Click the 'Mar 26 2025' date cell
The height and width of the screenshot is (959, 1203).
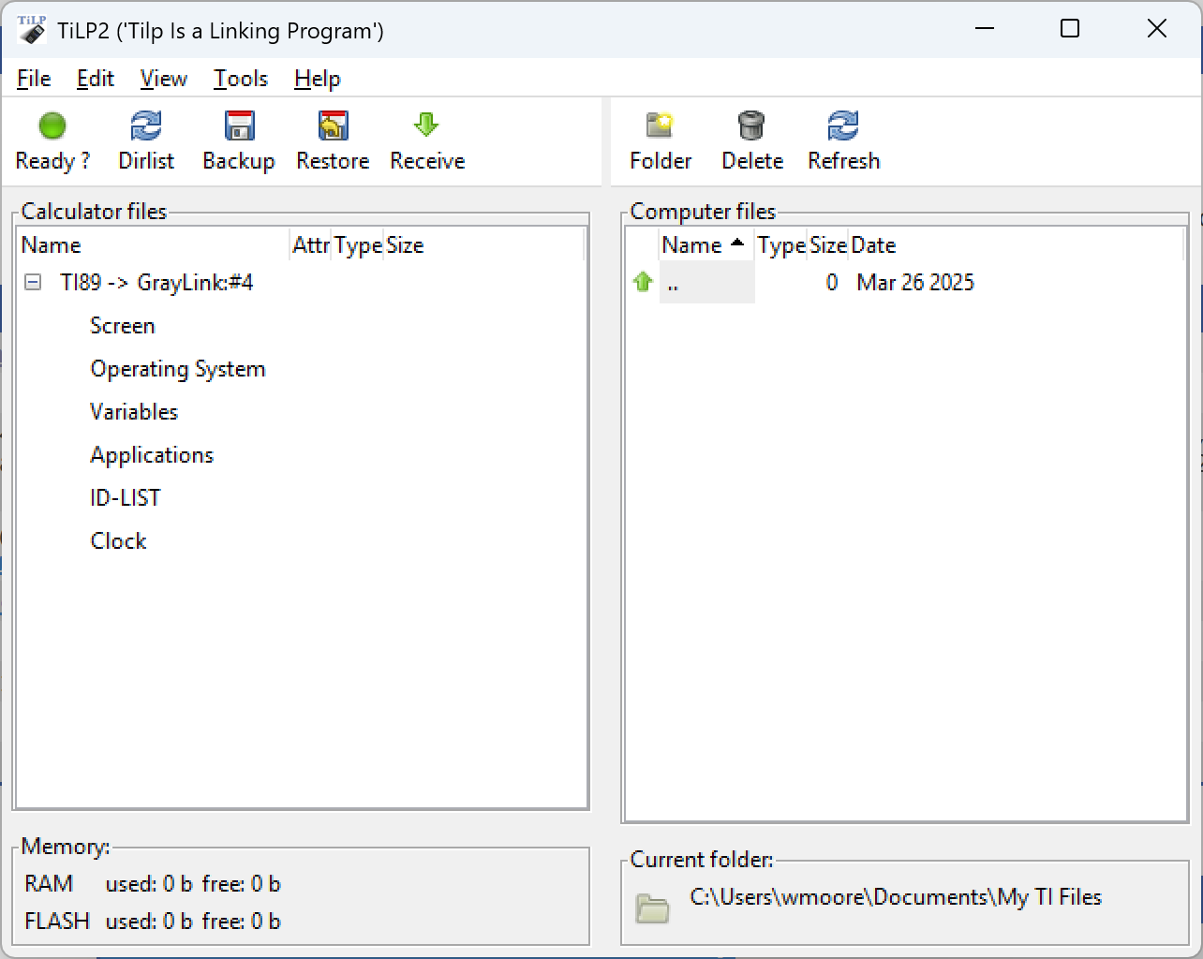tap(915, 282)
